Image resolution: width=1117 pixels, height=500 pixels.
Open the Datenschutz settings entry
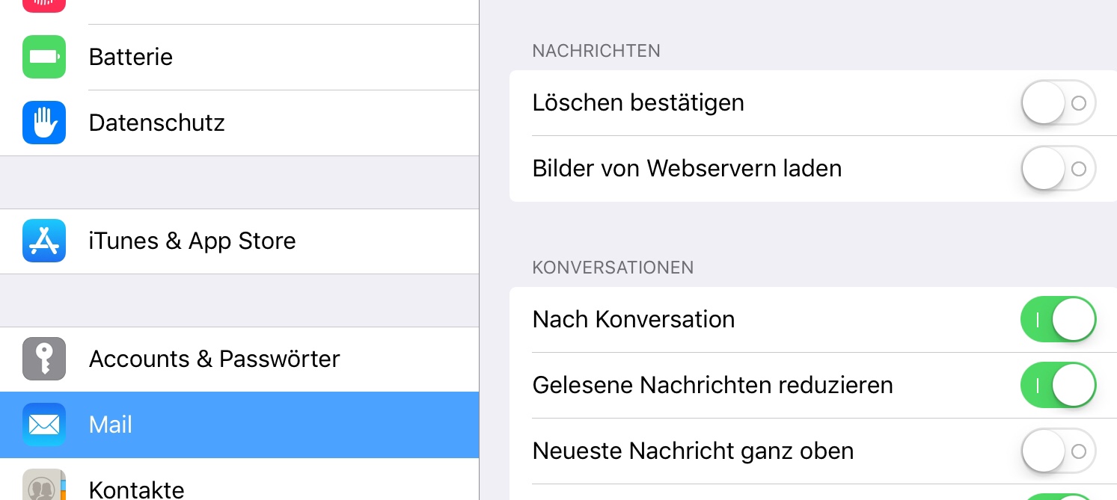click(156, 123)
